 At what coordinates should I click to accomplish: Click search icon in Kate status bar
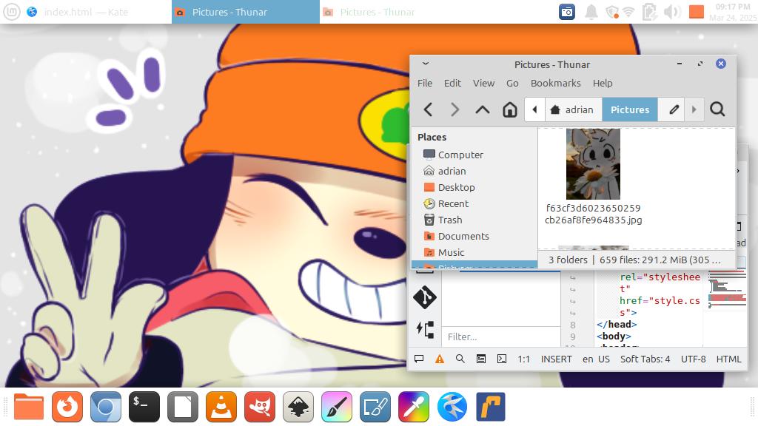460,359
